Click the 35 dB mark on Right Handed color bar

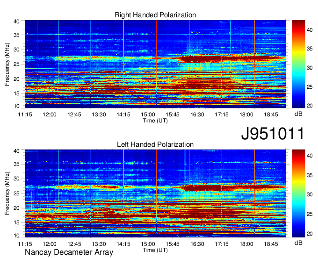point(310,49)
